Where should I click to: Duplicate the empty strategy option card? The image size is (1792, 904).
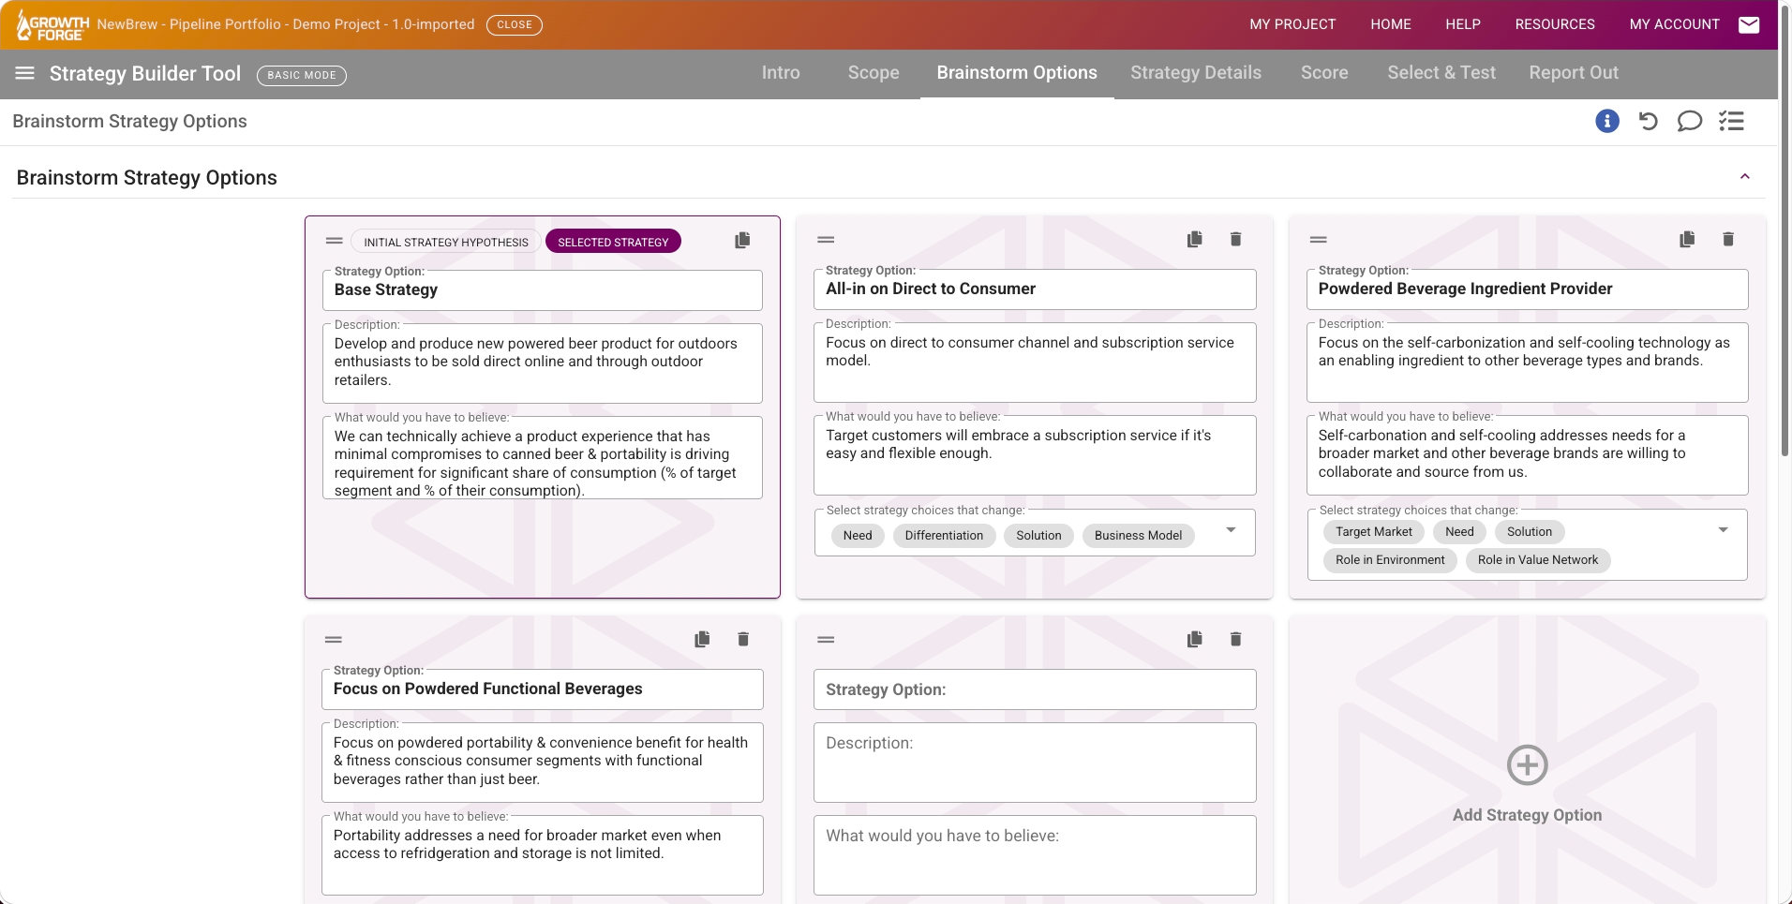tap(1194, 640)
